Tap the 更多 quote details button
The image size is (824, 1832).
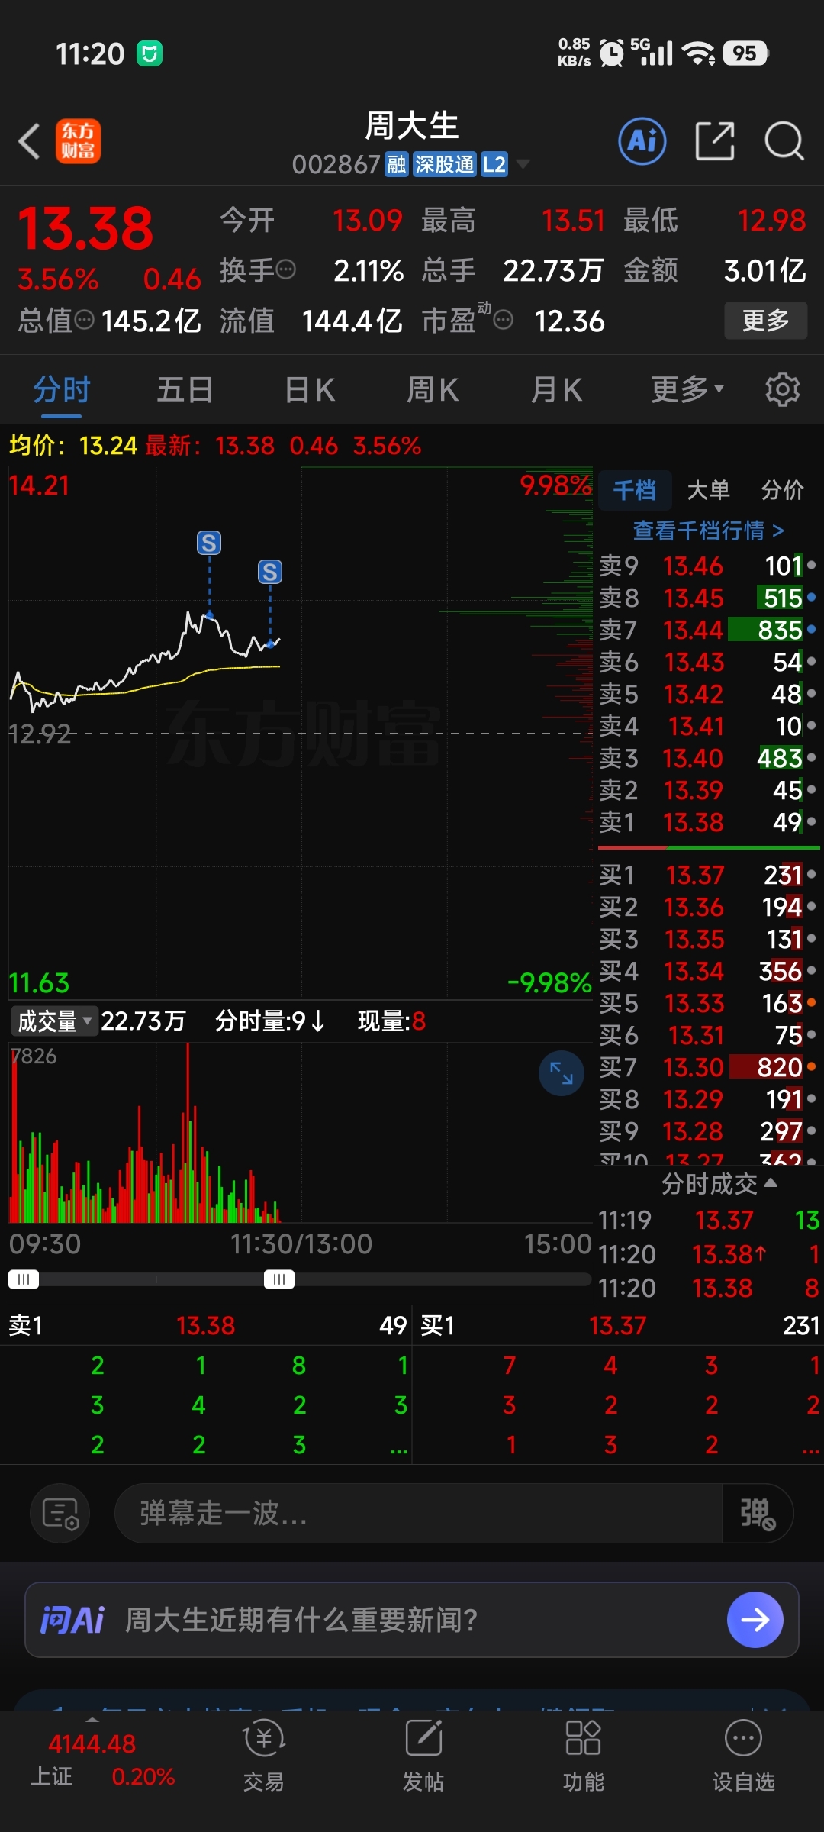(x=766, y=321)
